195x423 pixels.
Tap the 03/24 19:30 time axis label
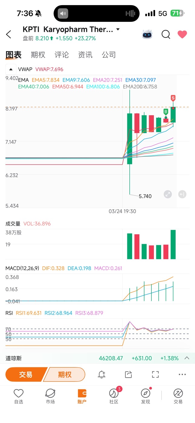pos(122,211)
